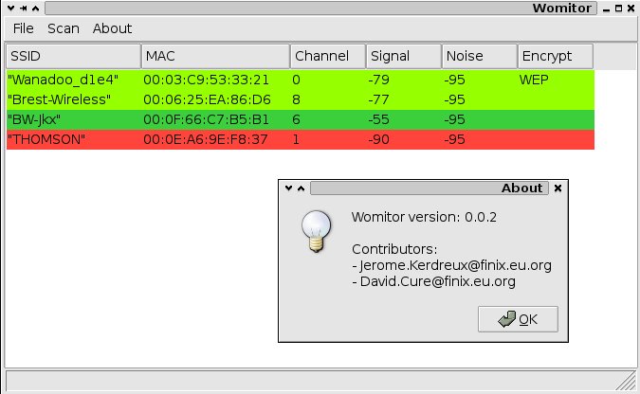Minimize the Womitor window

(607, 9)
